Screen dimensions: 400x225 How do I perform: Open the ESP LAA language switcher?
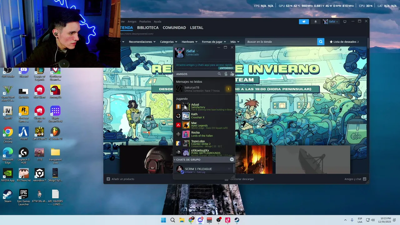[x=360, y=220]
